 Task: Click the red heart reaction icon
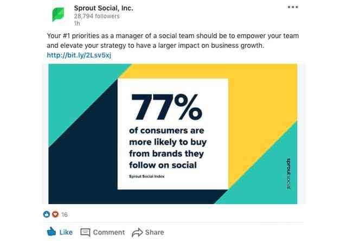click(x=55, y=214)
